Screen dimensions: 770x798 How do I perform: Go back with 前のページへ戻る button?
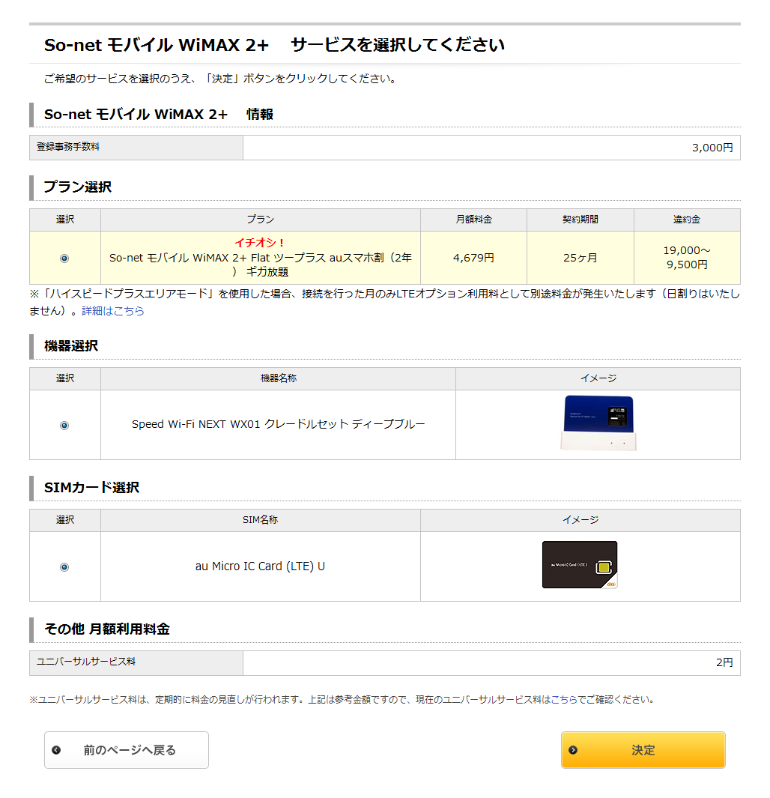click(127, 749)
